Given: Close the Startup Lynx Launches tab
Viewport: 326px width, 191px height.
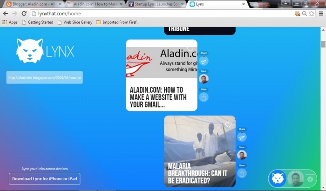Looking at the screenshot, I should click(183, 4).
